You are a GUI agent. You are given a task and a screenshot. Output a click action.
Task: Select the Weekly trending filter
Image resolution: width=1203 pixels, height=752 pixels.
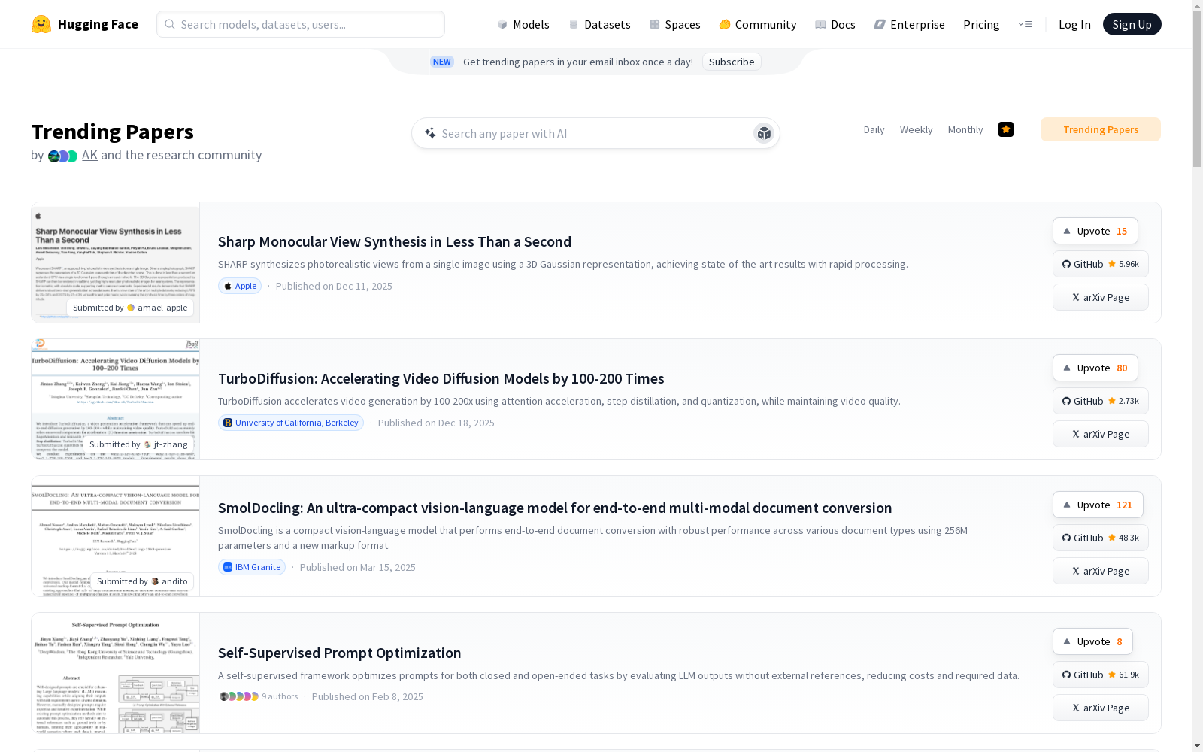916,129
